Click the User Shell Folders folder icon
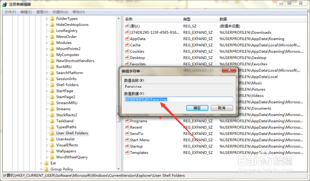The height and width of the screenshot is (181, 310). point(52,133)
